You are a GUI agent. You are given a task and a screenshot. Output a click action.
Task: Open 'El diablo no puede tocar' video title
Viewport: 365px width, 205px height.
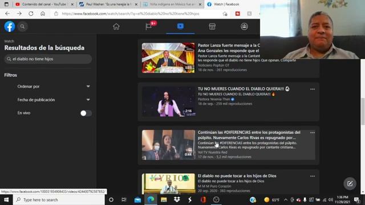[237, 176]
